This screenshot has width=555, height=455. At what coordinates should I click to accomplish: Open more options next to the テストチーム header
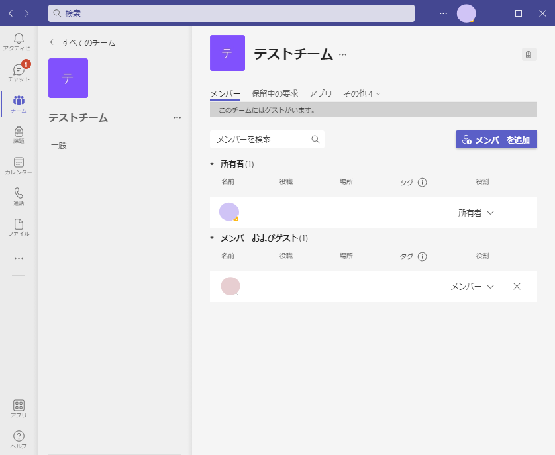tap(342, 54)
